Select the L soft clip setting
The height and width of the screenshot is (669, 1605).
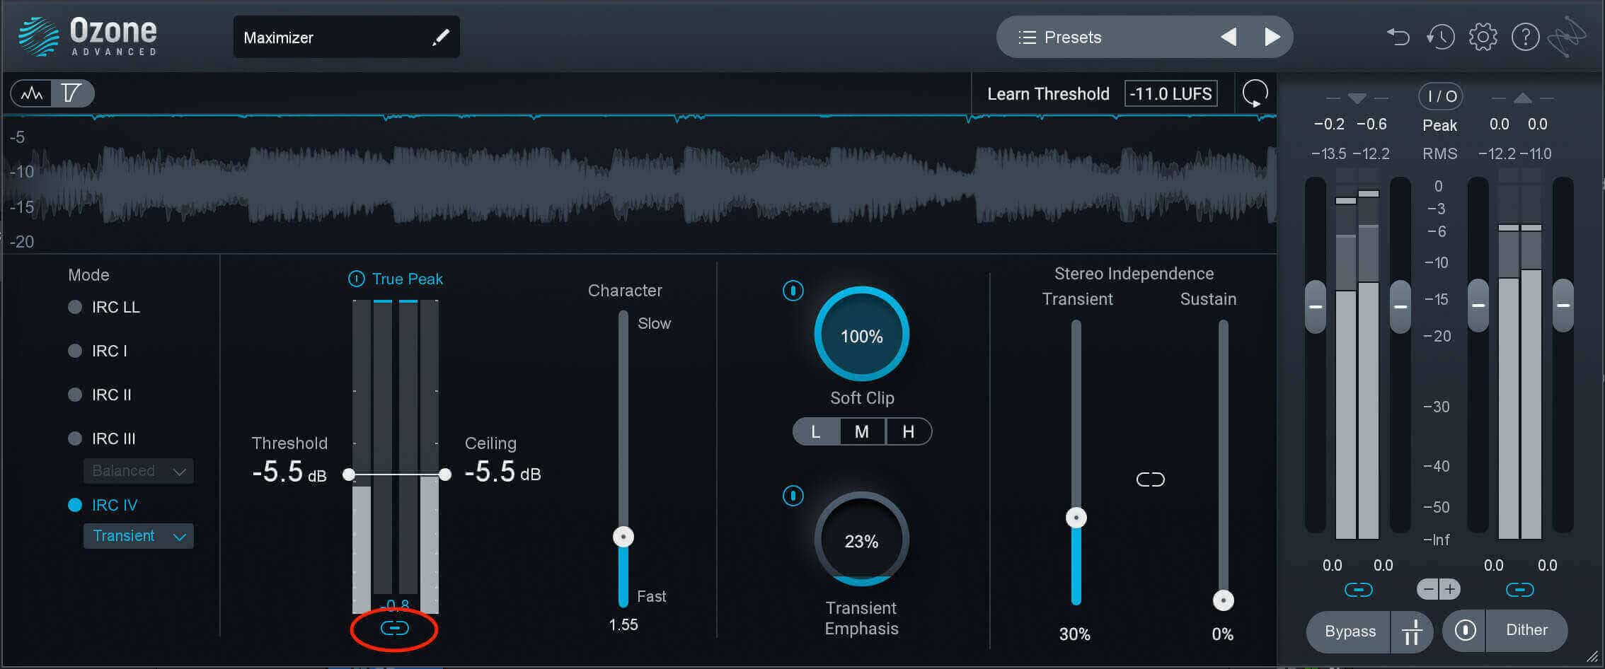point(816,431)
